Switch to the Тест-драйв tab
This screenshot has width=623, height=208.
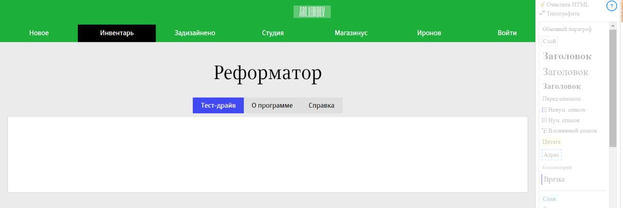click(x=218, y=106)
